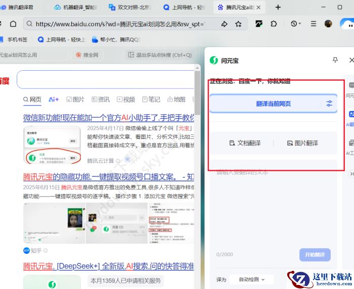Screen dimensions: 354x289
Task: Switch to the 上网导航 browser tab
Action: click(185, 8)
